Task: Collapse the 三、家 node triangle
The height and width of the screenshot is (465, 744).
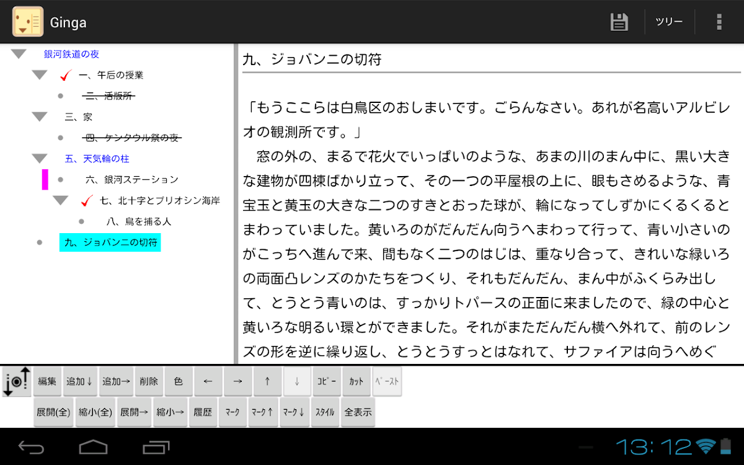Action: click(40, 117)
